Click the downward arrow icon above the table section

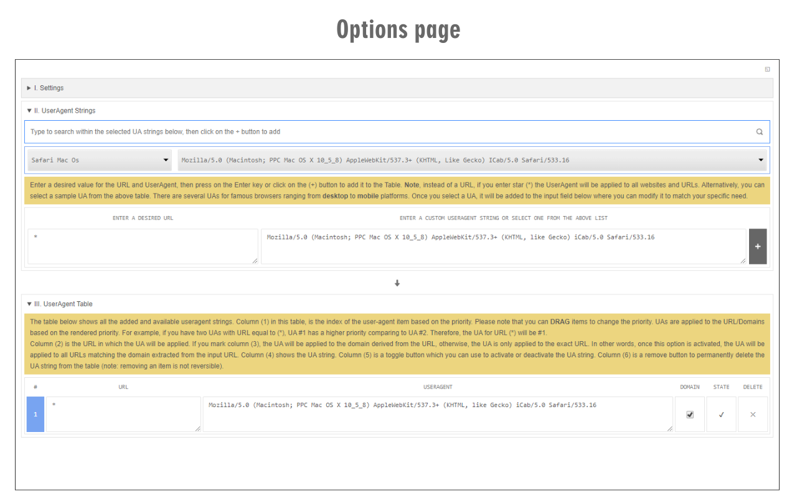[x=397, y=283]
